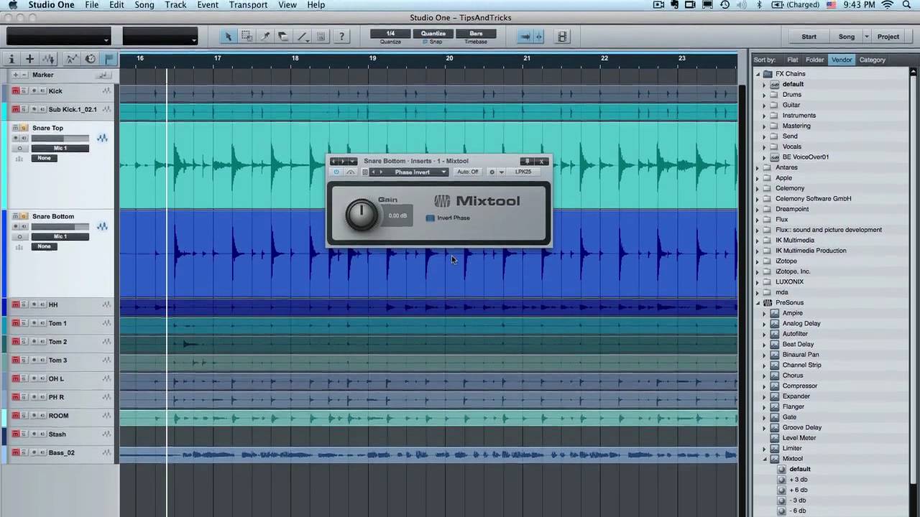Open the Track menu
Viewport: 920px width, 517px height.
(x=175, y=5)
